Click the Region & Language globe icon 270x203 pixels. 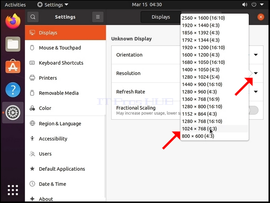click(32, 123)
